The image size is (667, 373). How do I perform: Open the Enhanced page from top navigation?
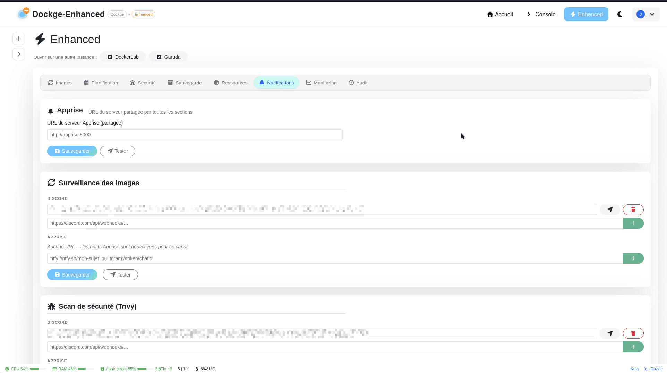coord(586,14)
